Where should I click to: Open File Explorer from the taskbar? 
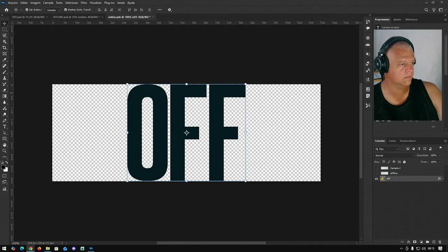pyautogui.click(x=48, y=248)
